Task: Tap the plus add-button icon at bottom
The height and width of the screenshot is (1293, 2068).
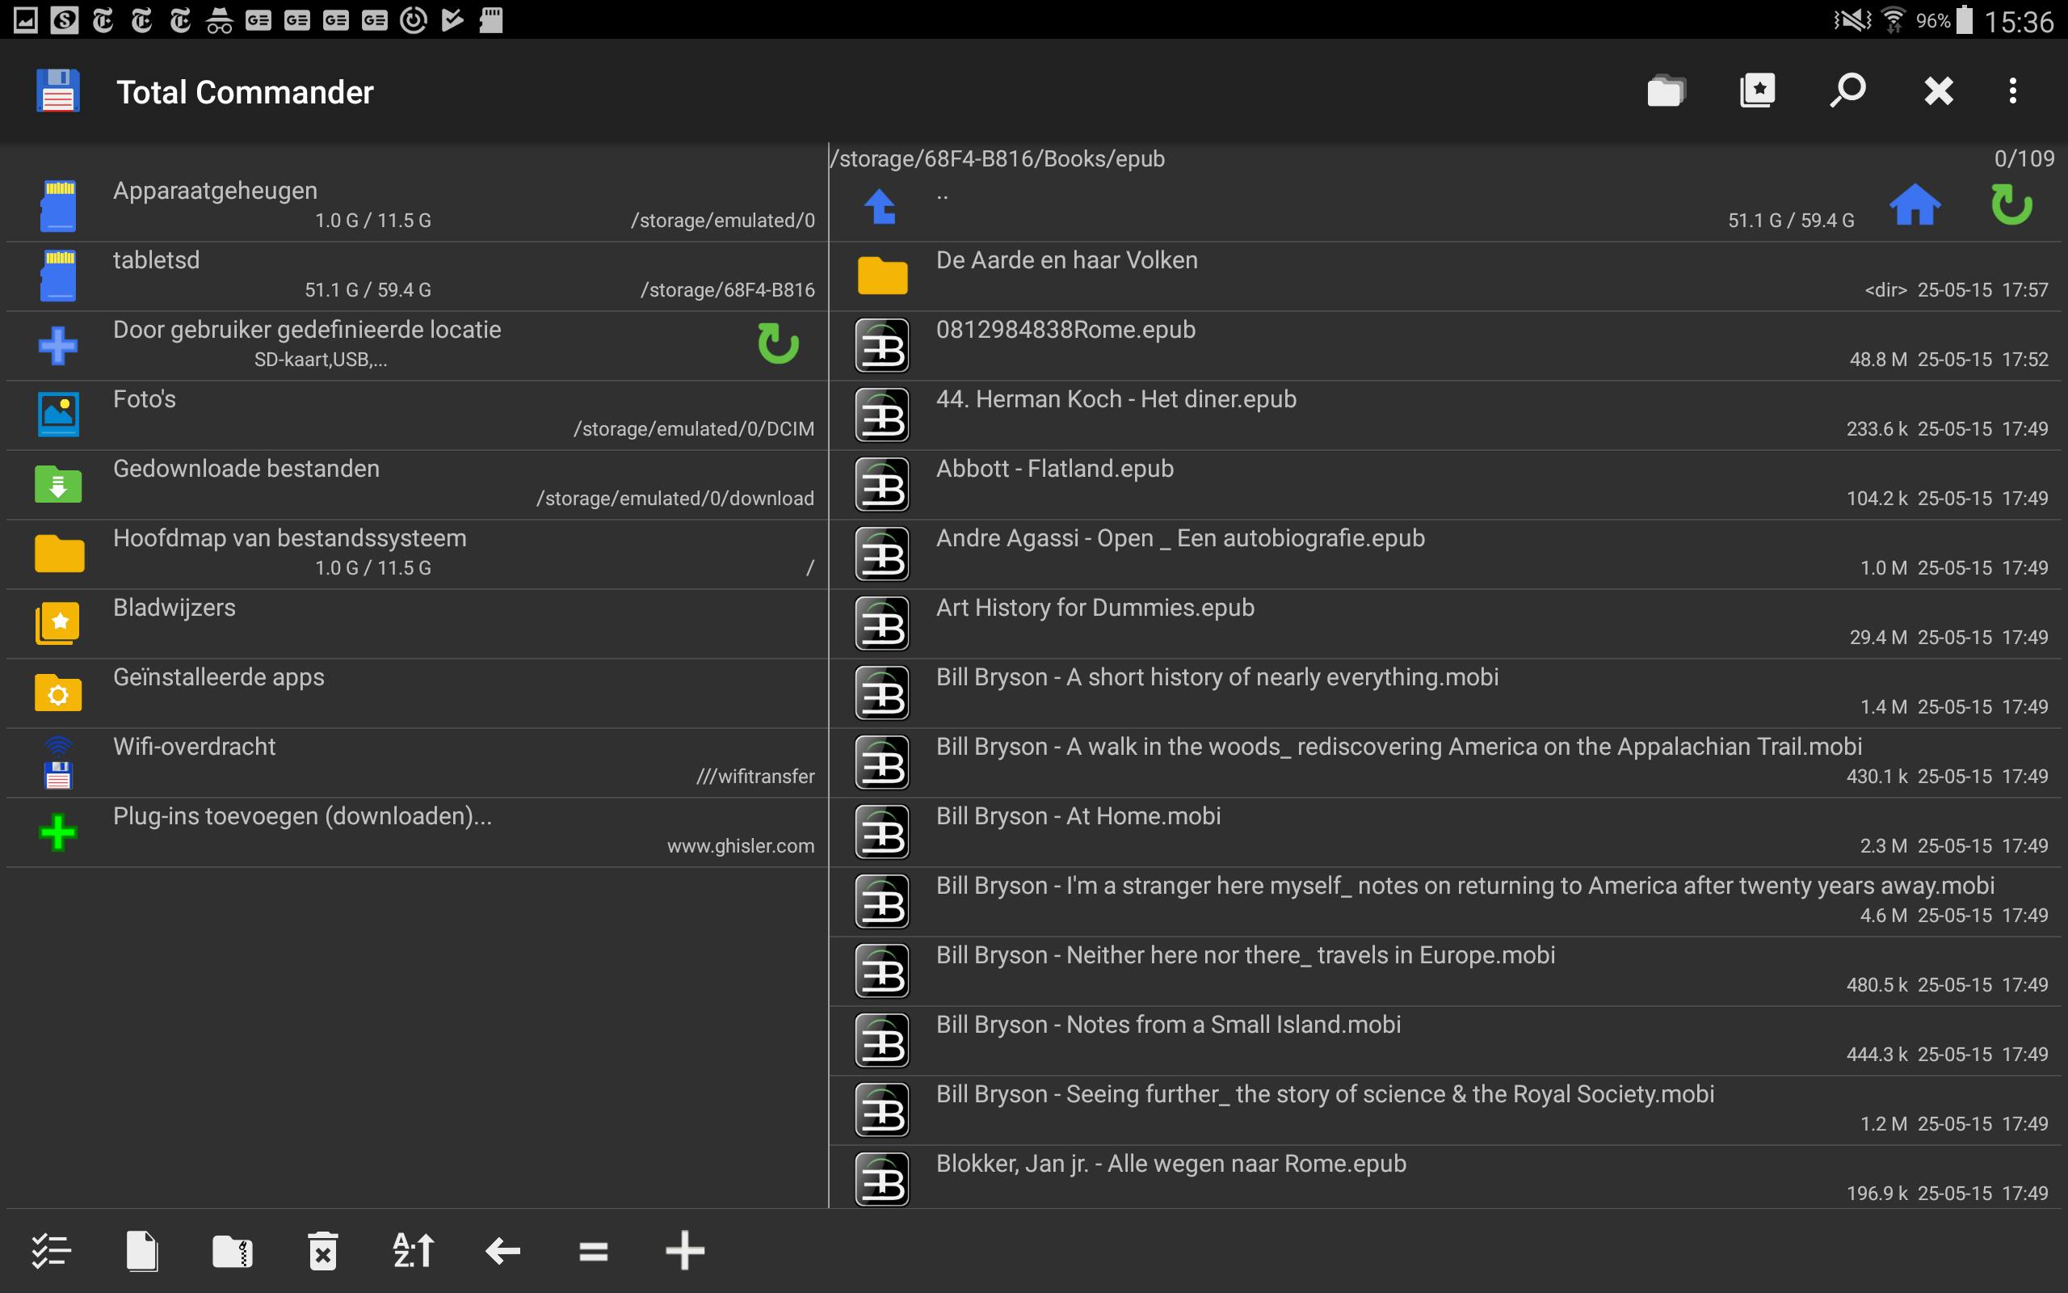Action: 684,1251
